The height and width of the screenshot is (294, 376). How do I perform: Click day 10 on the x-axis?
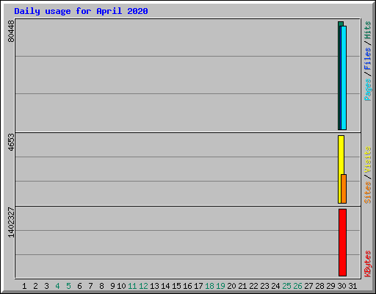click(x=121, y=286)
